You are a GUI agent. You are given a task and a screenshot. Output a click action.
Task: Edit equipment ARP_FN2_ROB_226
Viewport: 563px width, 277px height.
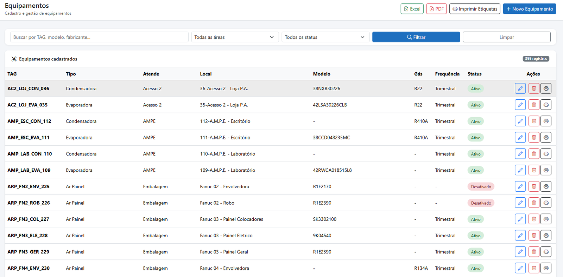pos(520,203)
